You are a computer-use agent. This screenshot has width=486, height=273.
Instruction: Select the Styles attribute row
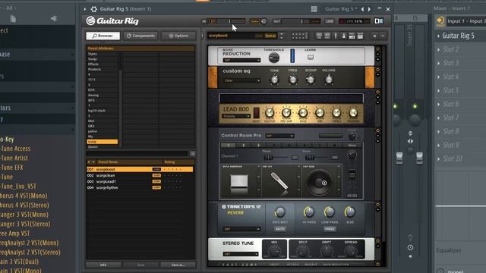[x=103, y=54]
